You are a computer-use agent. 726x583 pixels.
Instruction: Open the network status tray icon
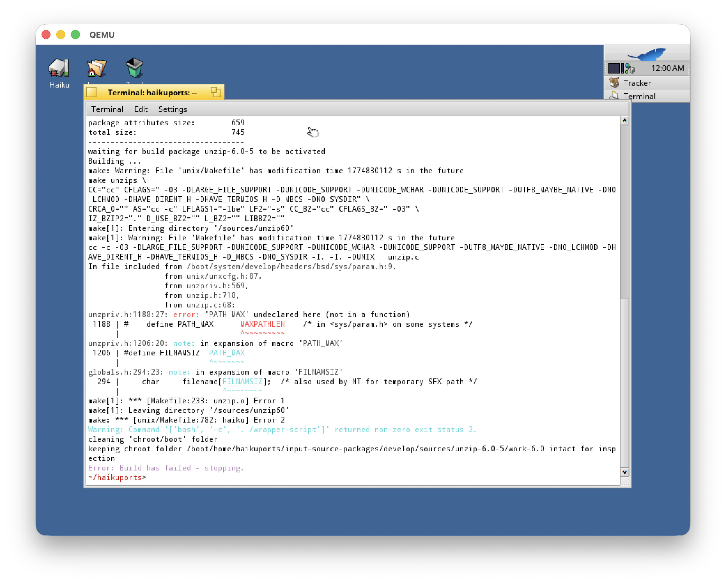pos(630,69)
